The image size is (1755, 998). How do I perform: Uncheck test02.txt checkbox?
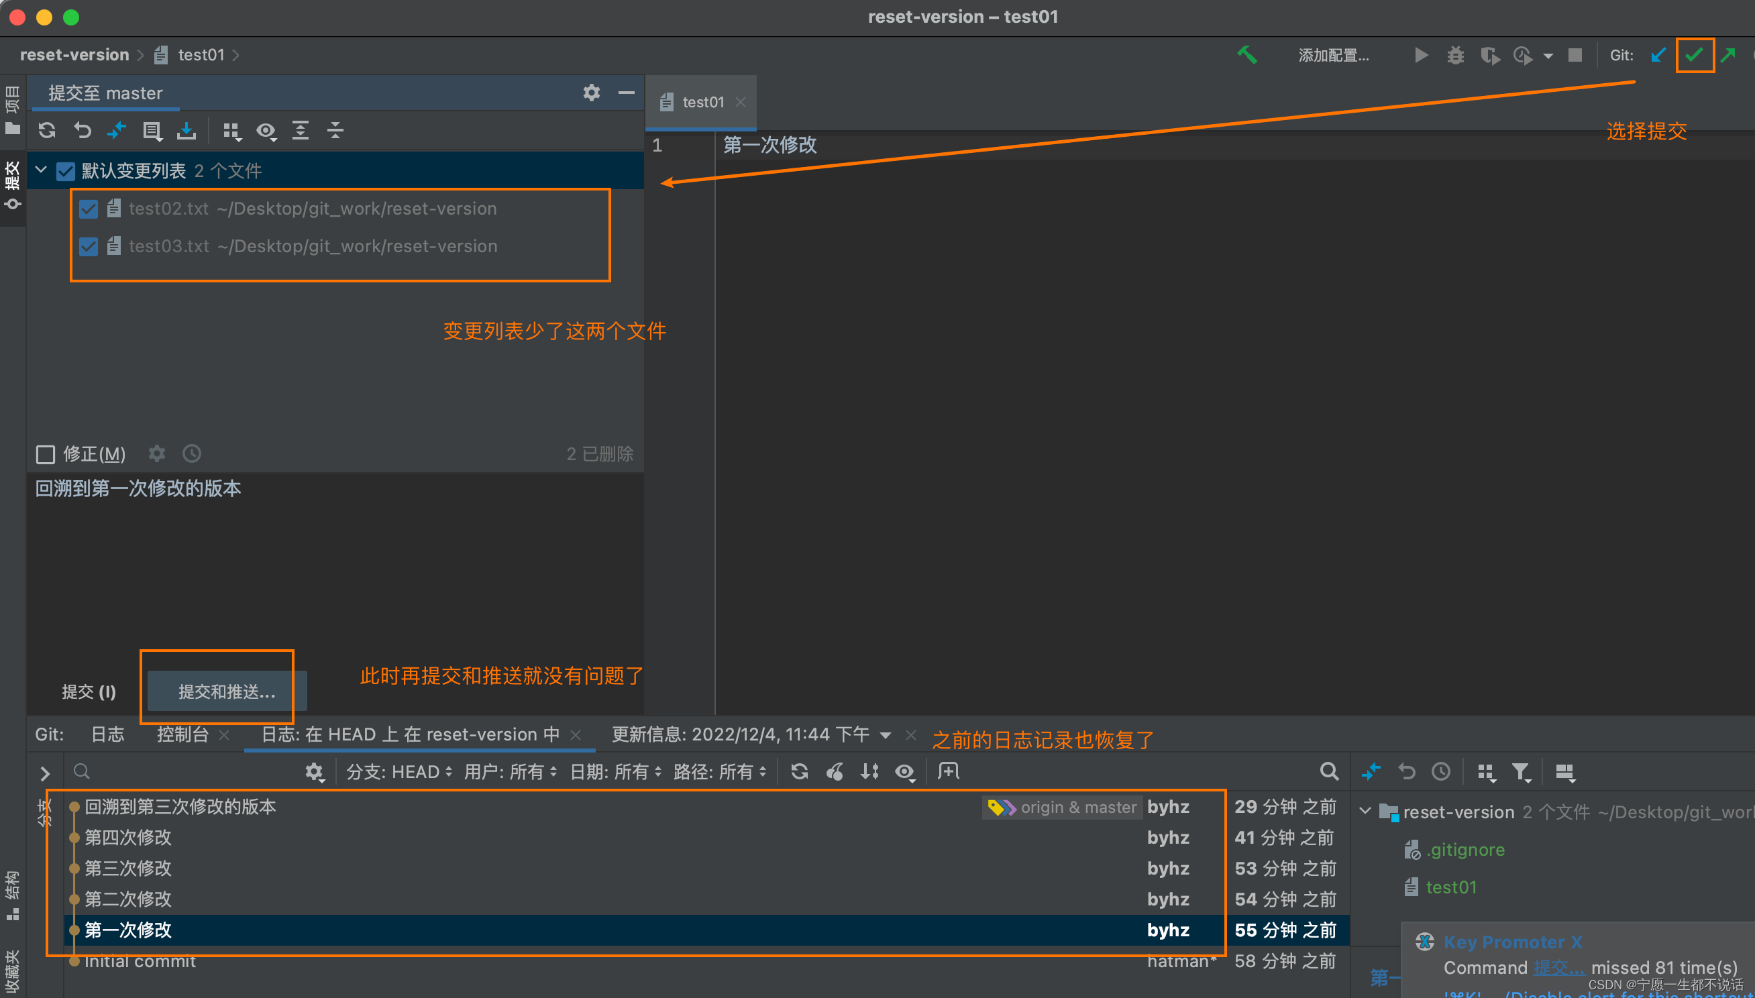click(x=89, y=209)
